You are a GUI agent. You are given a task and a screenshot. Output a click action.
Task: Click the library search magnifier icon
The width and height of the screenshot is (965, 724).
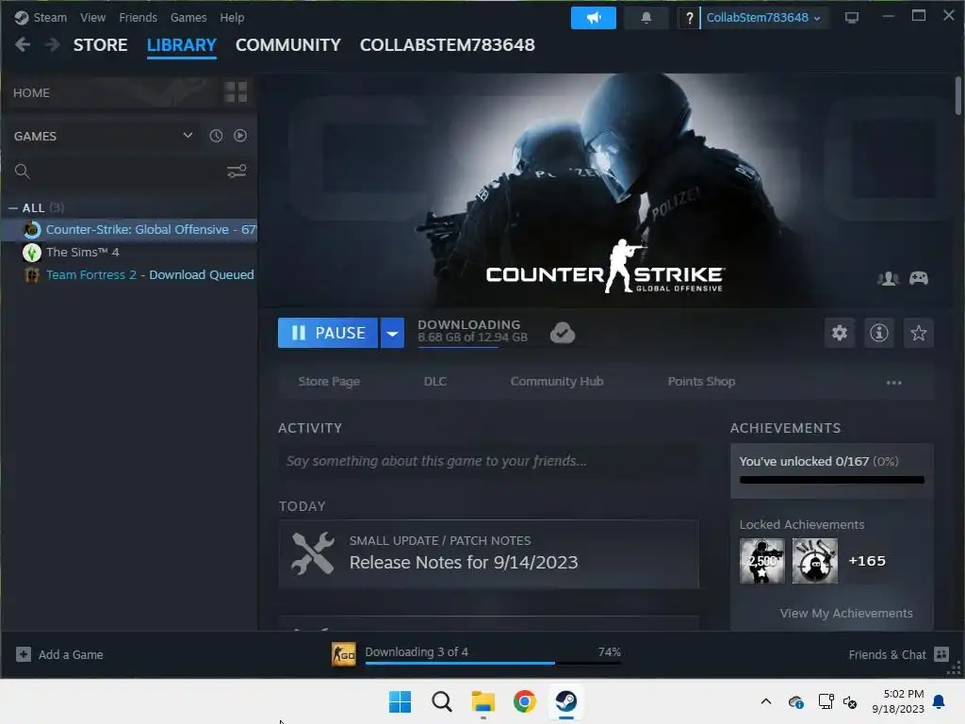23,172
